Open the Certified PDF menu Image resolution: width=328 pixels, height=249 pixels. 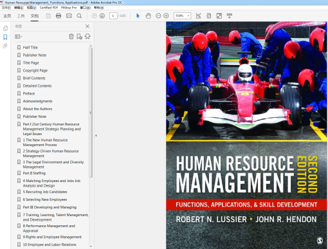(x=49, y=8)
